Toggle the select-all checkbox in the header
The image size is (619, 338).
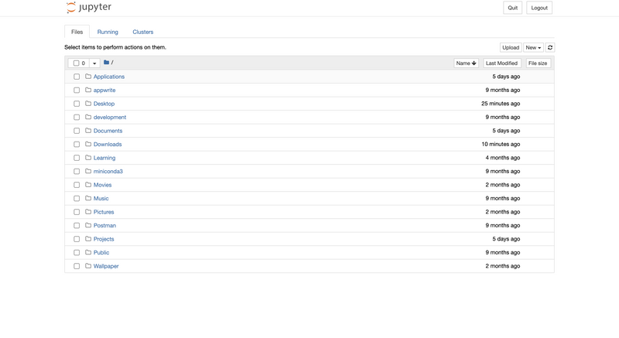(76, 63)
